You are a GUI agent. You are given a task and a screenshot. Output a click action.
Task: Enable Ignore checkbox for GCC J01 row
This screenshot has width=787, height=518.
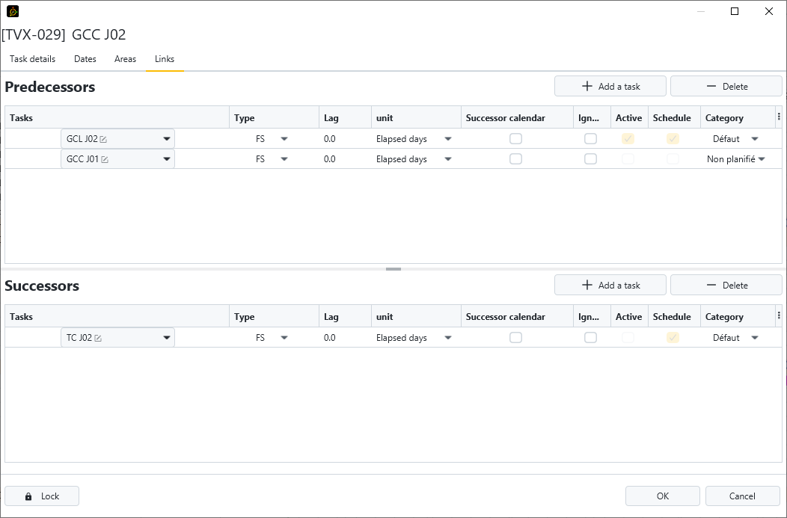590,159
